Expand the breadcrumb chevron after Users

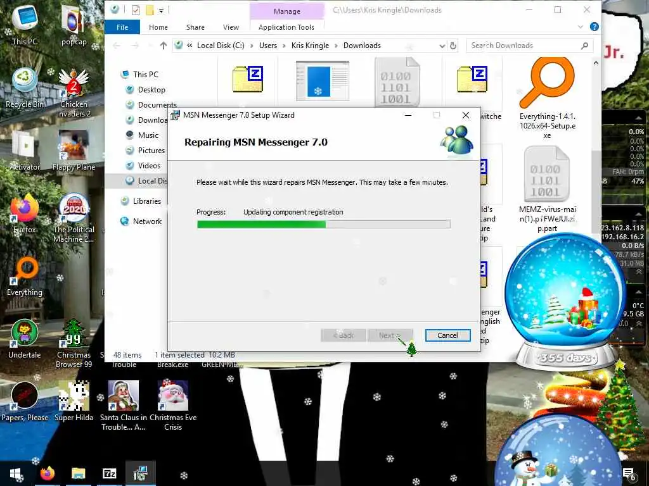tap(285, 46)
